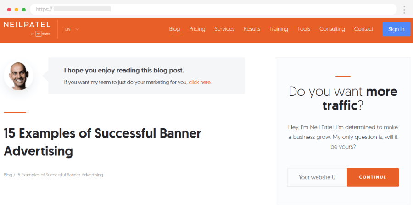This screenshot has height=215, width=413.
Task: Navigate to the Tools section
Action: click(304, 29)
